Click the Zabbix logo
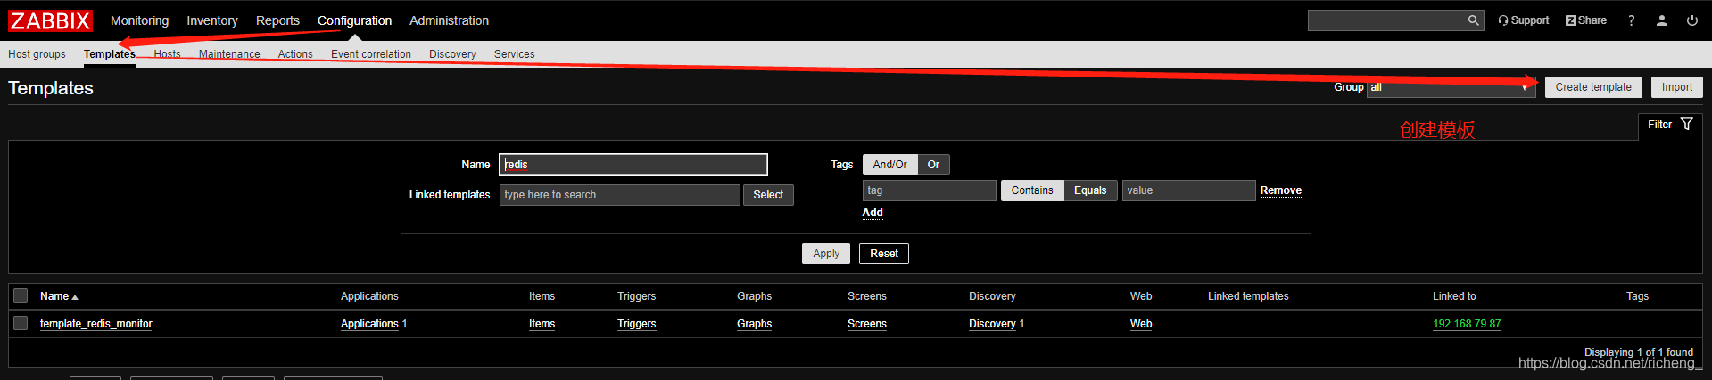The height and width of the screenshot is (380, 1712). click(x=50, y=20)
